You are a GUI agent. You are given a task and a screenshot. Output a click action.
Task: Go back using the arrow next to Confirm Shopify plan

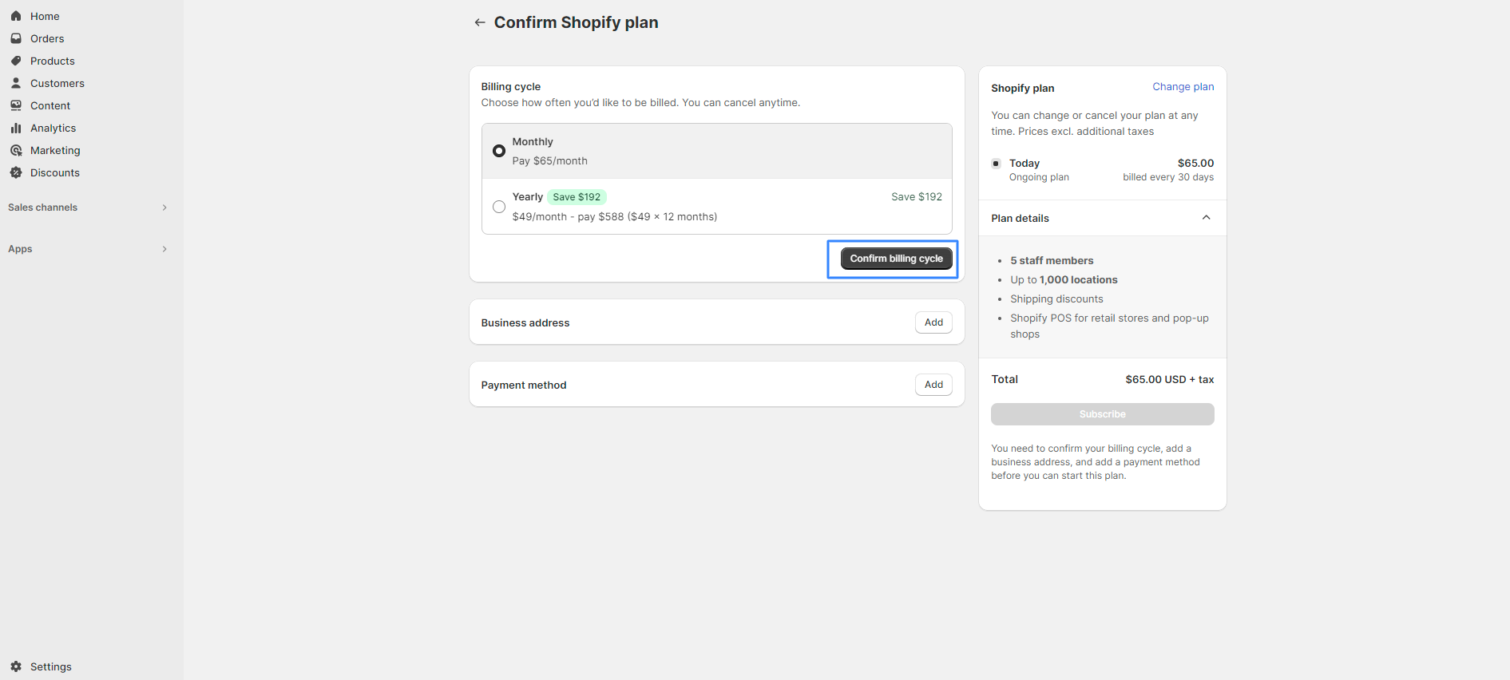coord(480,22)
